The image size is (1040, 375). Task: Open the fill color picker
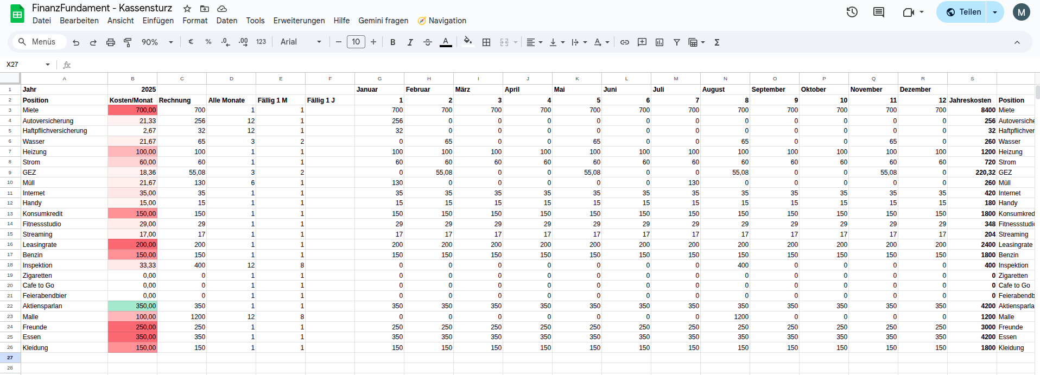point(468,42)
